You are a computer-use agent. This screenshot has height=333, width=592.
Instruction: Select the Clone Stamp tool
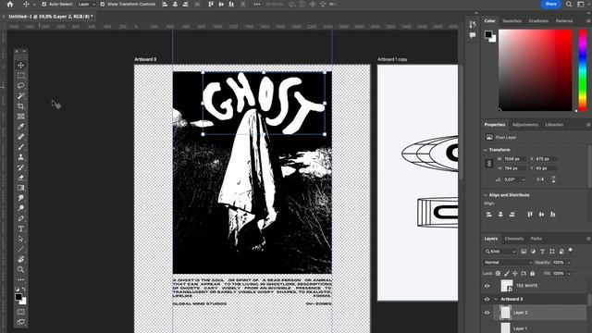[20, 157]
